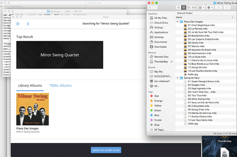This screenshot has height=157, width=237.
Task: Open the ThunderBay desktop drive icon
Action: click(225, 139)
